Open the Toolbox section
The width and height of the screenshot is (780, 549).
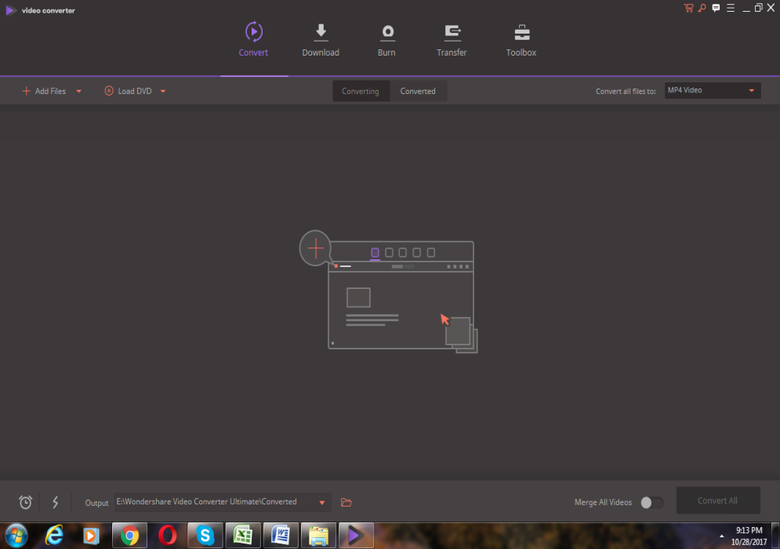521,39
